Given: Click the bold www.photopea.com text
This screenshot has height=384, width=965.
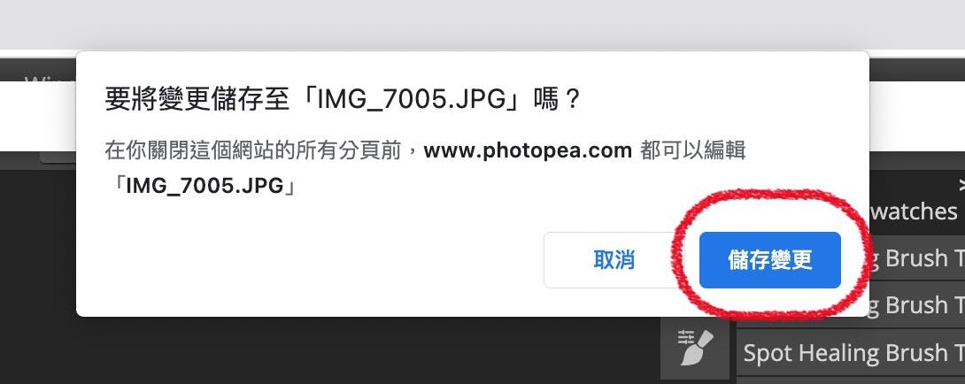Looking at the screenshot, I should (x=528, y=150).
